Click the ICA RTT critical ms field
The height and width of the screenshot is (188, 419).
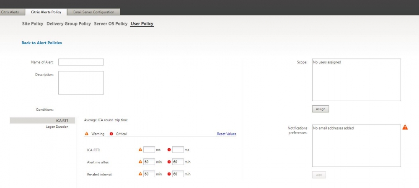(178, 150)
